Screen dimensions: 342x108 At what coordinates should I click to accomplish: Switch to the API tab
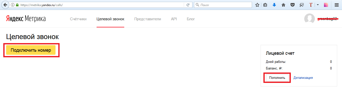pyautogui.click(x=174, y=19)
